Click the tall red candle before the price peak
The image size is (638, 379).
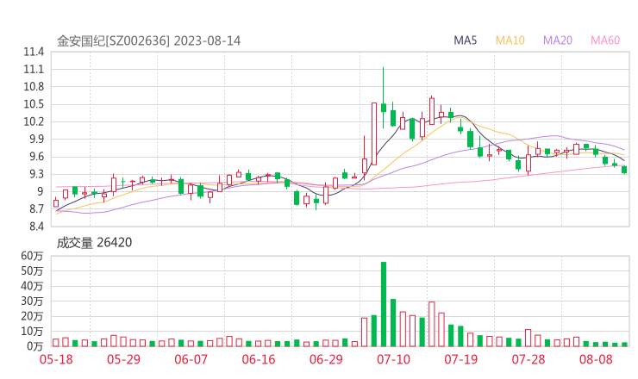(x=374, y=134)
